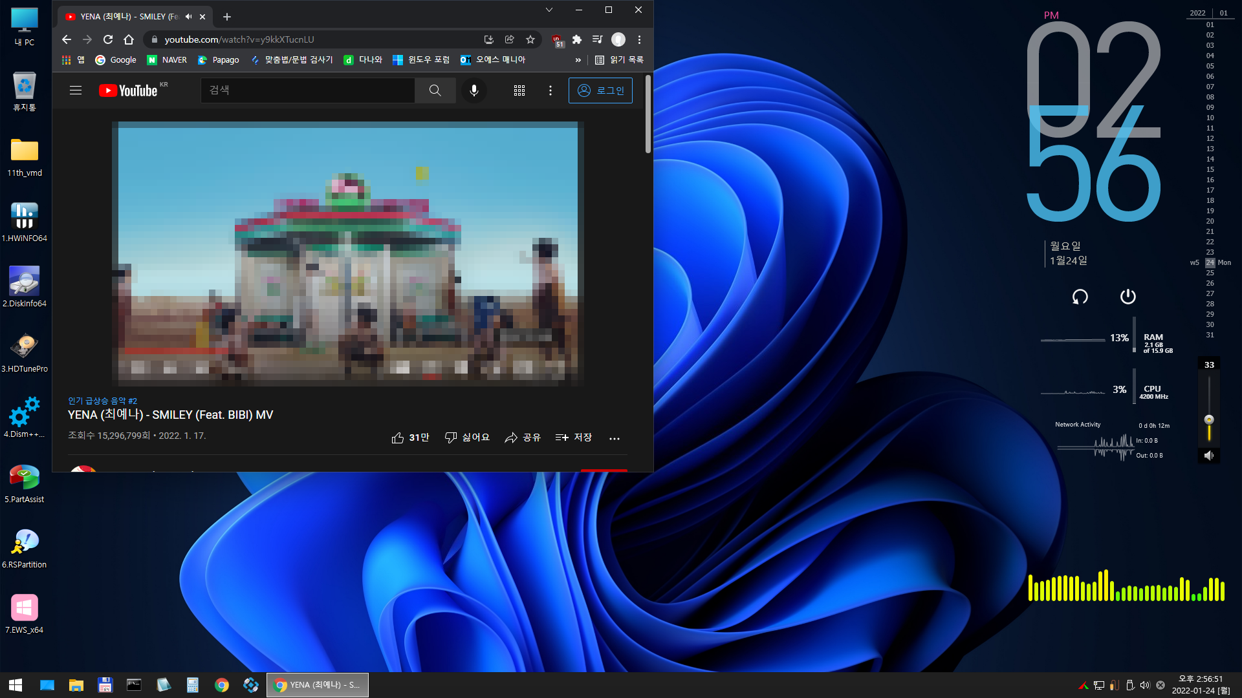Launch 3.HDTunePro desktop shortcut
This screenshot has width=1242, height=698.
coord(25,353)
